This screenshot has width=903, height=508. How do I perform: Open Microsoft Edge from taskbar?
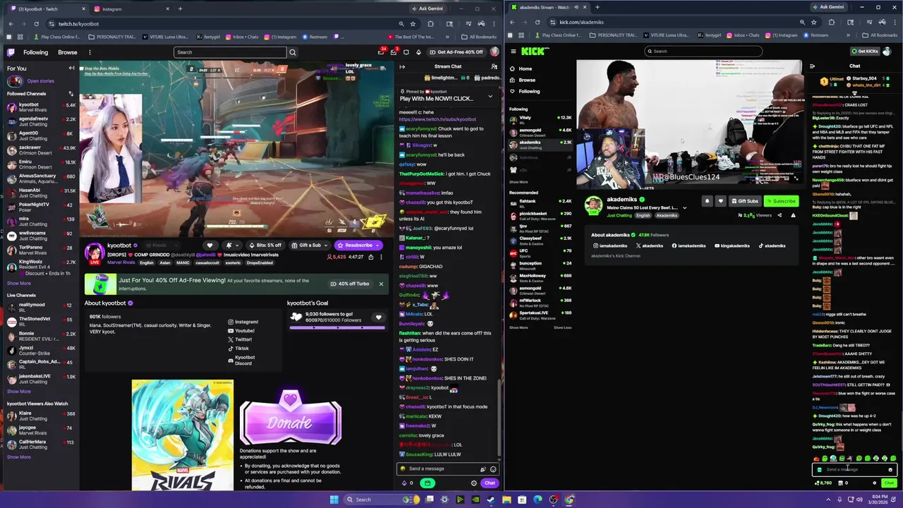(538, 500)
